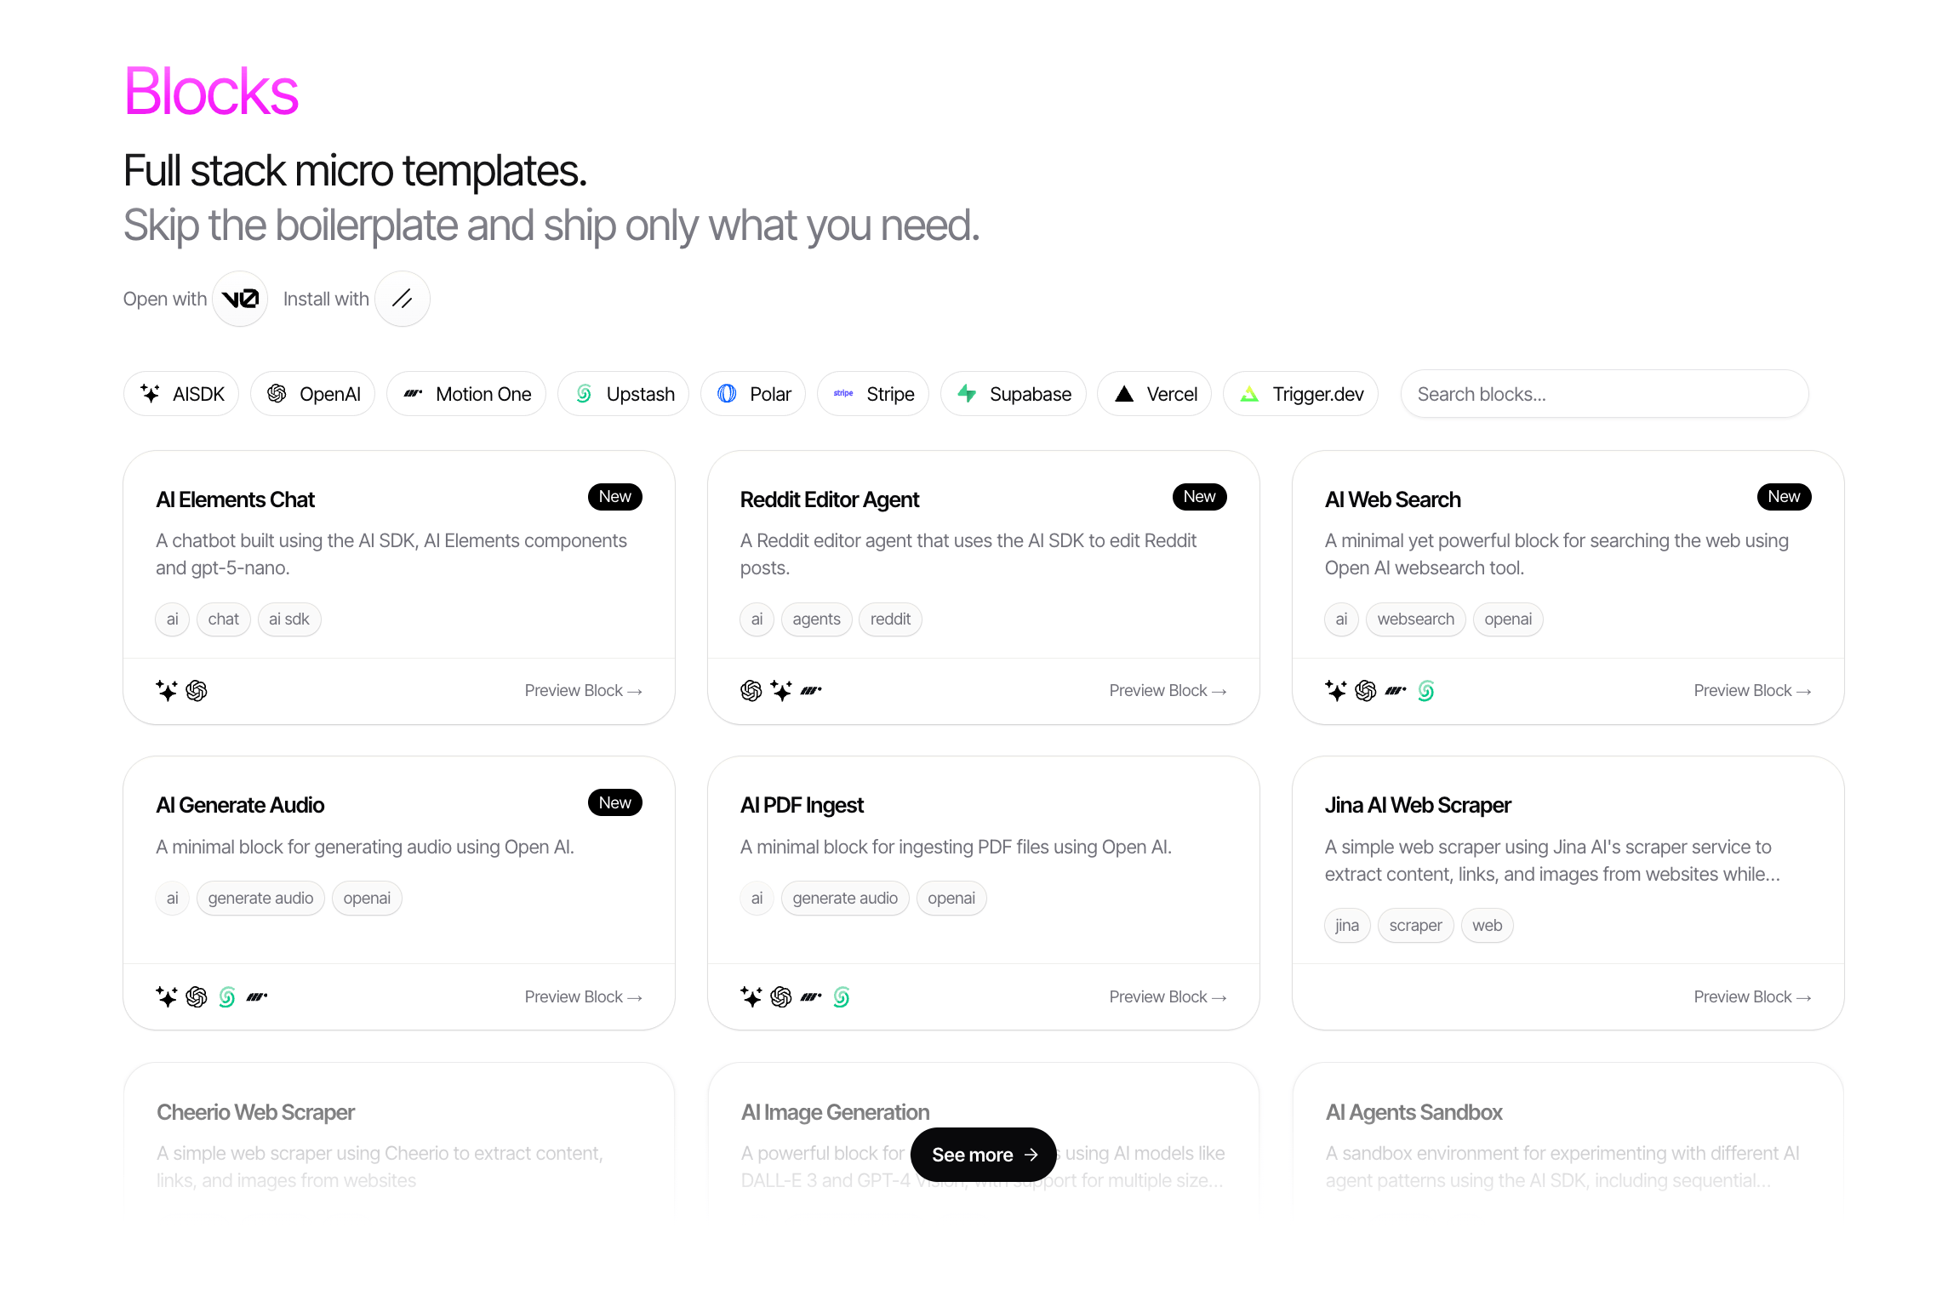Click the Search blocks input field
This screenshot has height=1290, width=1959.
point(1605,394)
